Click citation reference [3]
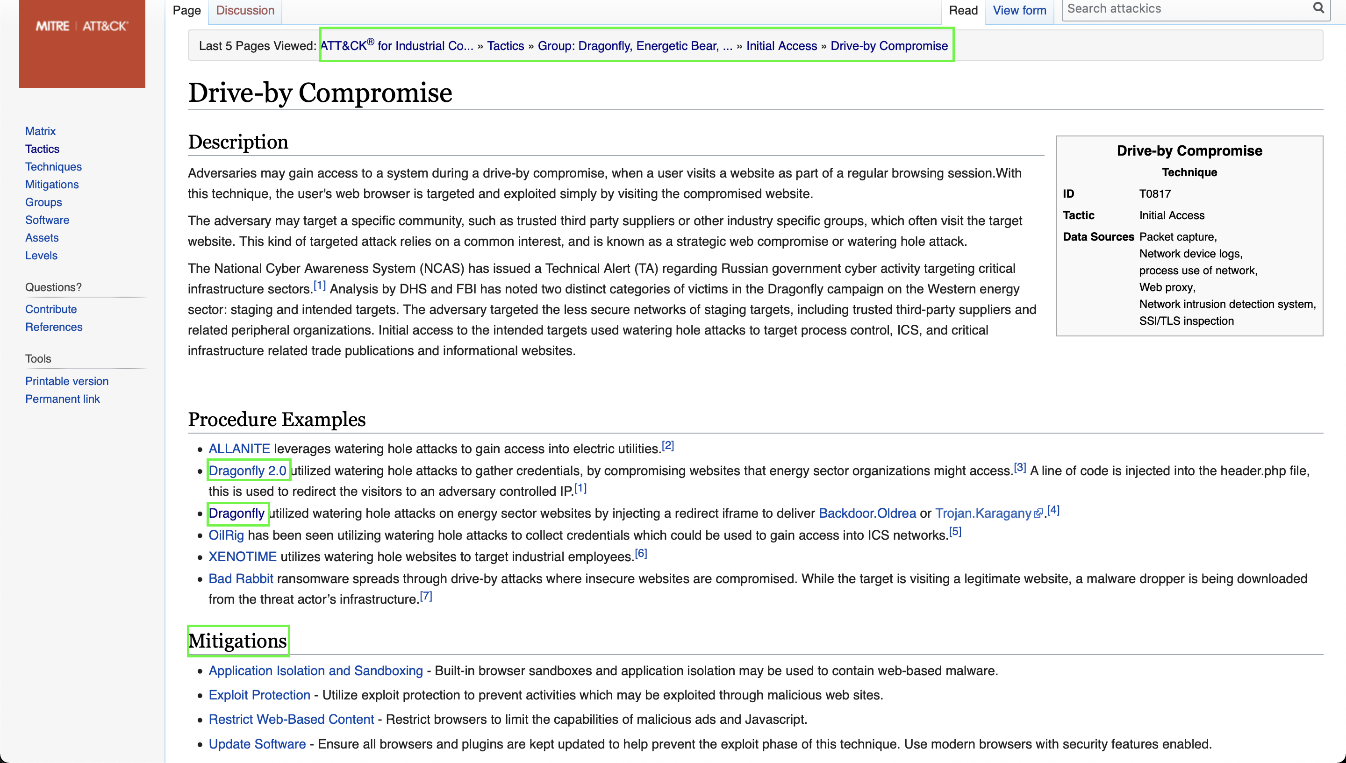This screenshot has height=763, width=1346. click(x=1019, y=467)
